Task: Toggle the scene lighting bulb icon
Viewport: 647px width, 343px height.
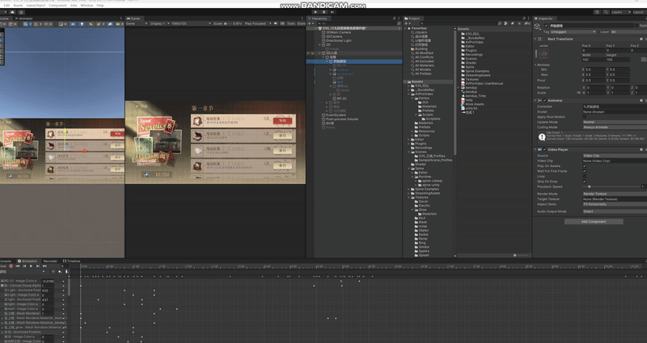Action: [x=82, y=24]
